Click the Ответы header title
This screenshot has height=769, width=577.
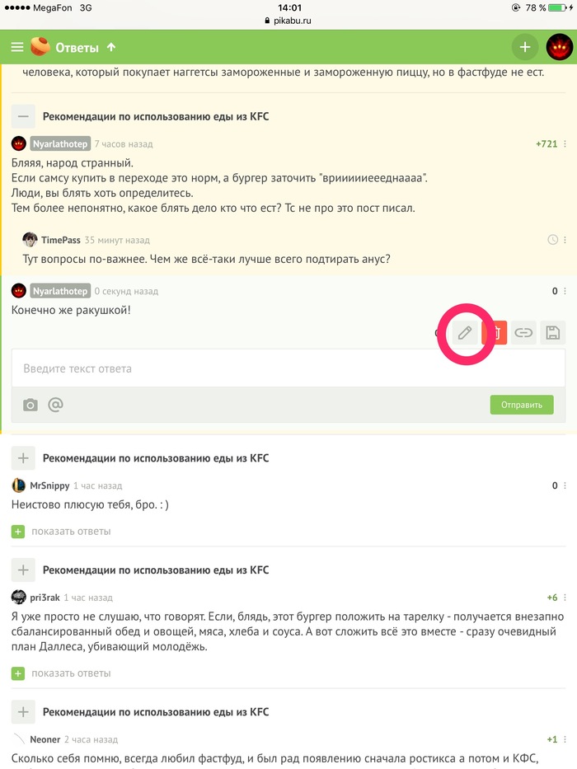tap(77, 48)
